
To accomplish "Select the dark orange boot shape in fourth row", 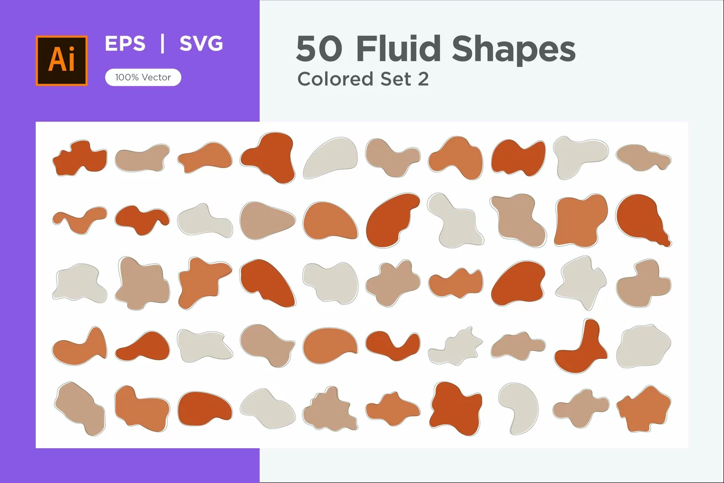I will coord(581,346).
